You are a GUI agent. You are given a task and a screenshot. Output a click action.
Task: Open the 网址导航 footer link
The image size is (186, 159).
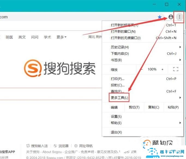pyautogui.click(x=86, y=146)
